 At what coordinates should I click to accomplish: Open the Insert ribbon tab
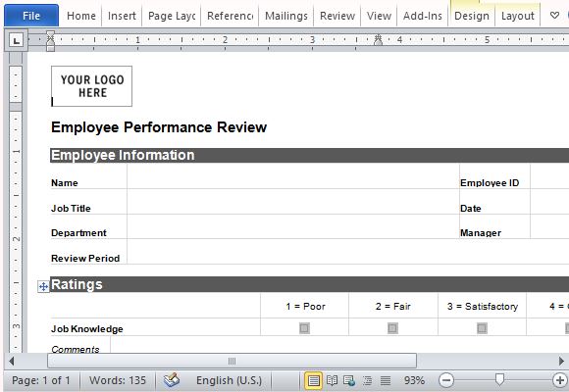tap(122, 16)
